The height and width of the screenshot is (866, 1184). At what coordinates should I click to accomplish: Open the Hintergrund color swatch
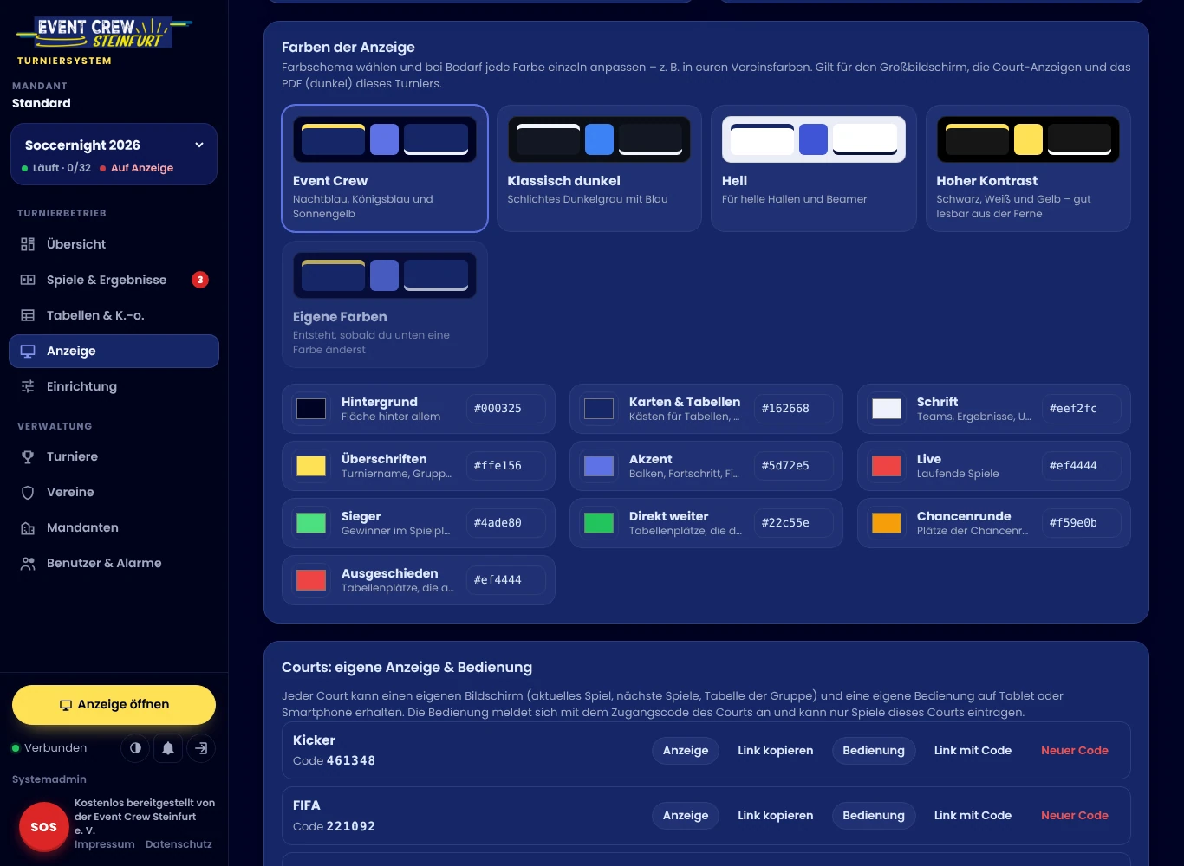(x=311, y=409)
